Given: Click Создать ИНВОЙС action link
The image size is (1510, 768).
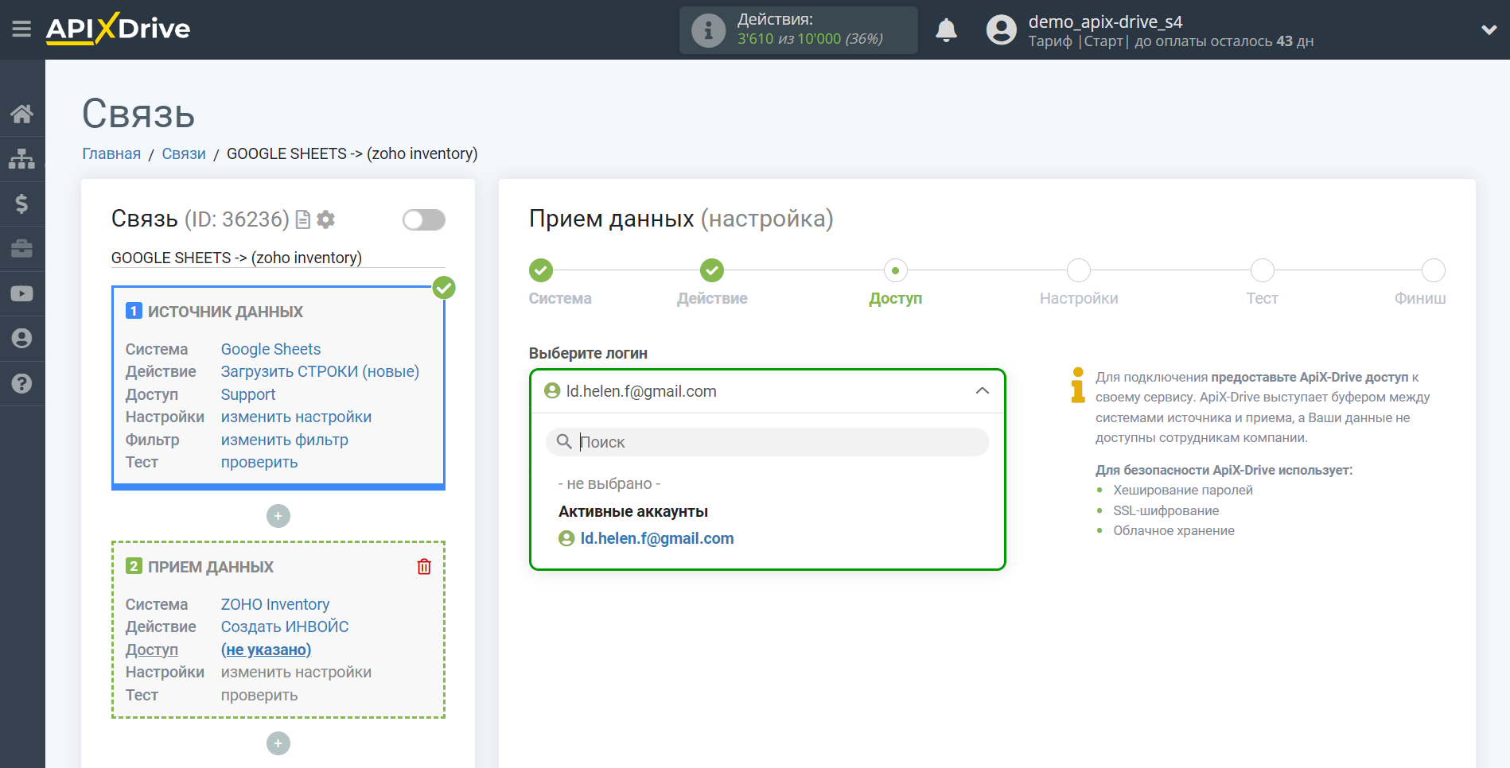Looking at the screenshot, I should click(x=285, y=626).
